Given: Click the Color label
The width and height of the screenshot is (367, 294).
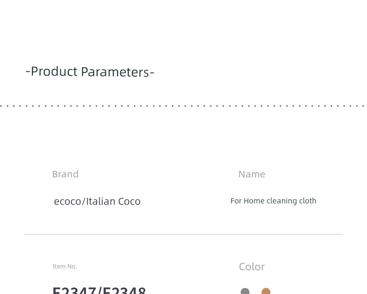Looking at the screenshot, I should click(x=252, y=267).
